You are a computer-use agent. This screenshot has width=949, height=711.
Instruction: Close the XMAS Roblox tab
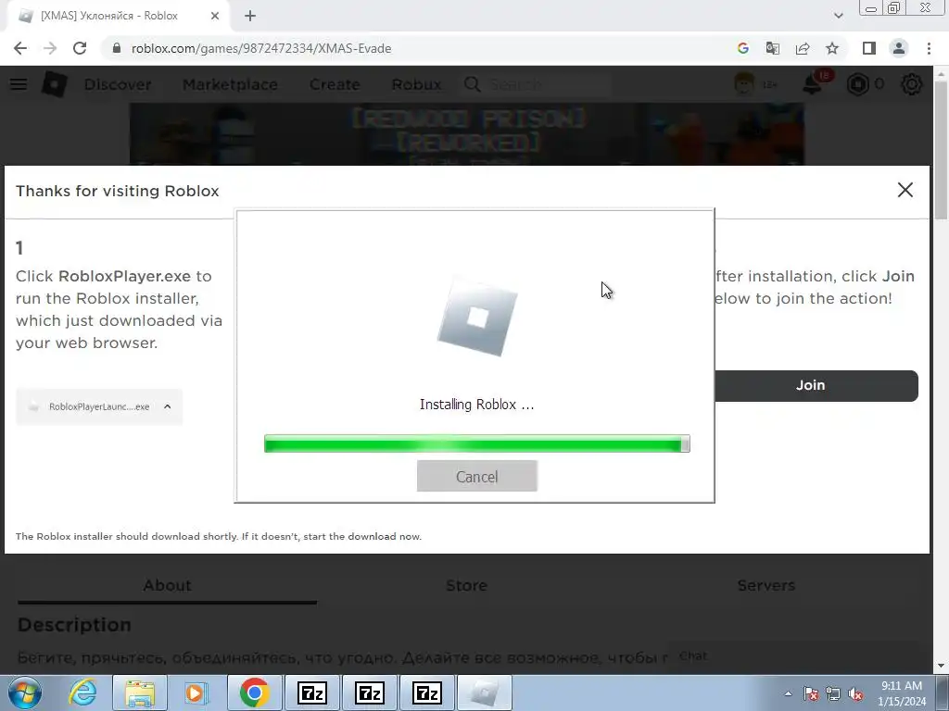click(x=215, y=16)
